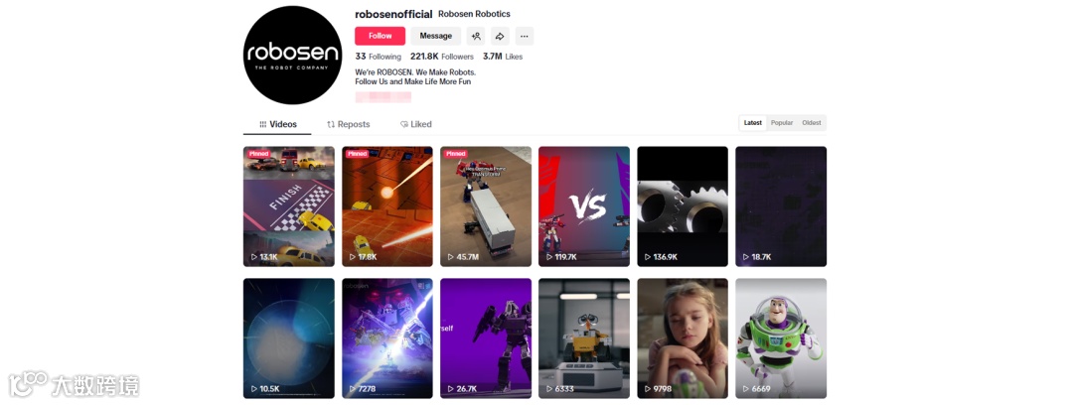
Task: Click the Reposts arrows icon
Action: pyautogui.click(x=331, y=124)
